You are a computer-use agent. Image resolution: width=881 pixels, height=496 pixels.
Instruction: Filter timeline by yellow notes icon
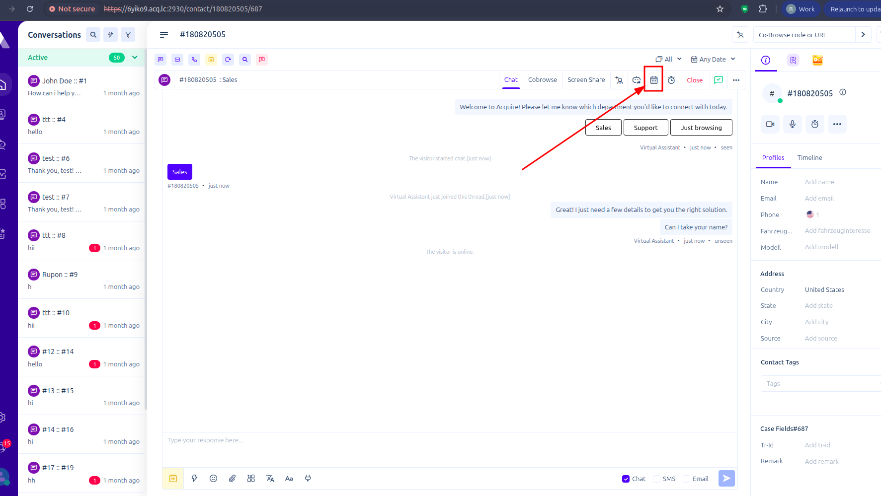click(x=211, y=60)
